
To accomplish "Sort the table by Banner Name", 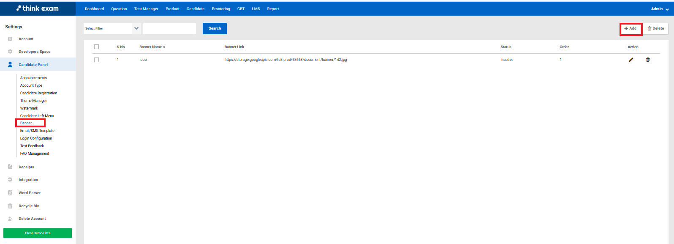I will click(152, 47).
